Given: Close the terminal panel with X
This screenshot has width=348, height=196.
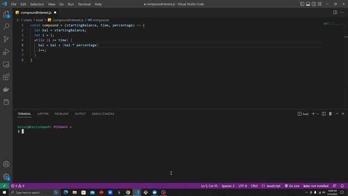Looking at the screenshot, I should (343, 114).
